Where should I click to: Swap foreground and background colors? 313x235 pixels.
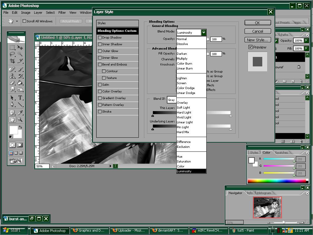click(20, 127)
